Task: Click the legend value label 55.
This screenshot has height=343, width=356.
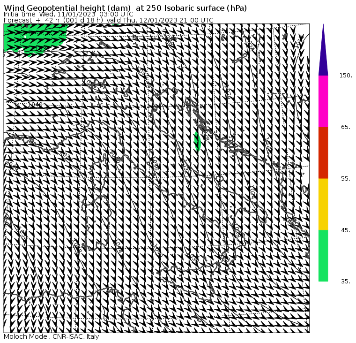Action: tap(346, 179)
